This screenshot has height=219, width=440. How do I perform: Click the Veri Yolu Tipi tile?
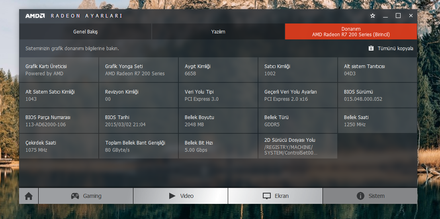tap(218, 95)
